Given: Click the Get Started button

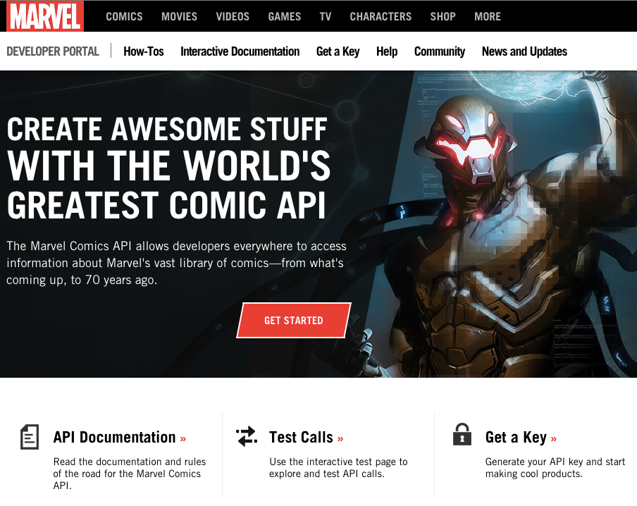Looking at the screenshot, I should point(294,320).
